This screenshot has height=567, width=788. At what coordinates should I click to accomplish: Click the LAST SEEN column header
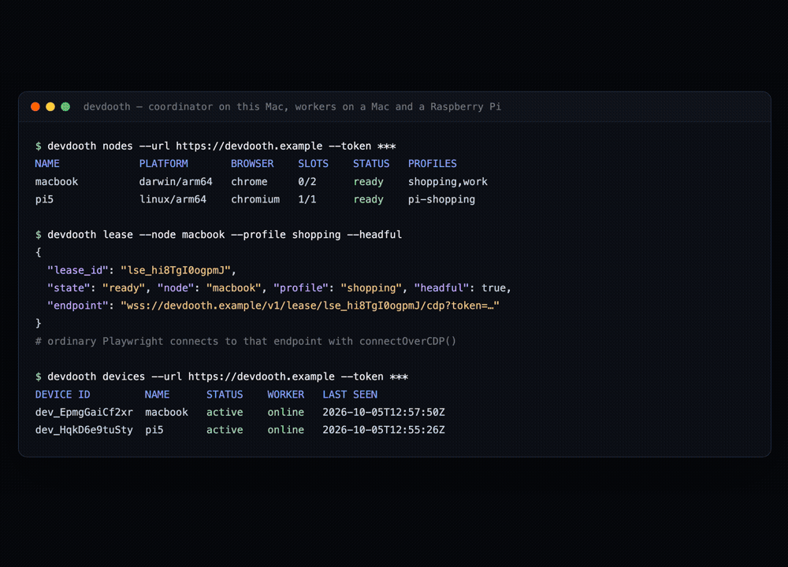pyautogui.click(x=350, y=395)
